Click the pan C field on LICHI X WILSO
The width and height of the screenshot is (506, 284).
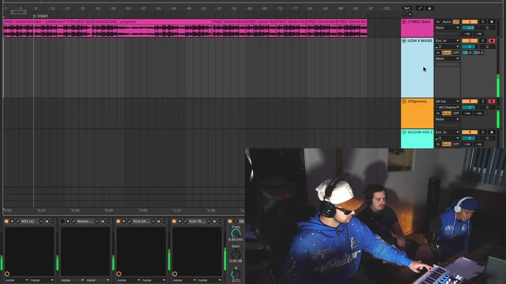(487, 47)
